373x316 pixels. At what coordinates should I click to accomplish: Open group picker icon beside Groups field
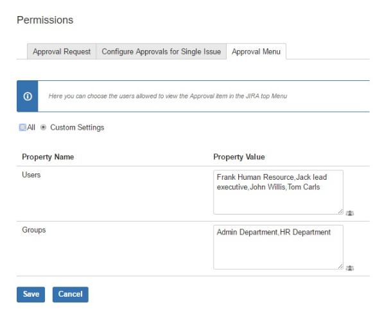coord(350,268)
